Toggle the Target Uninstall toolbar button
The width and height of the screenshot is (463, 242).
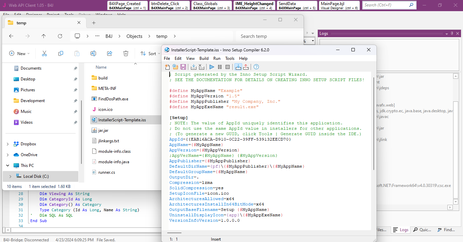tap(246, 67)
